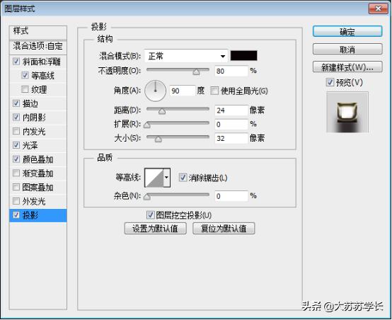392x320 pixels.
Task: Close the 图层样式 dialog
Action: click(x=378, y=8)
